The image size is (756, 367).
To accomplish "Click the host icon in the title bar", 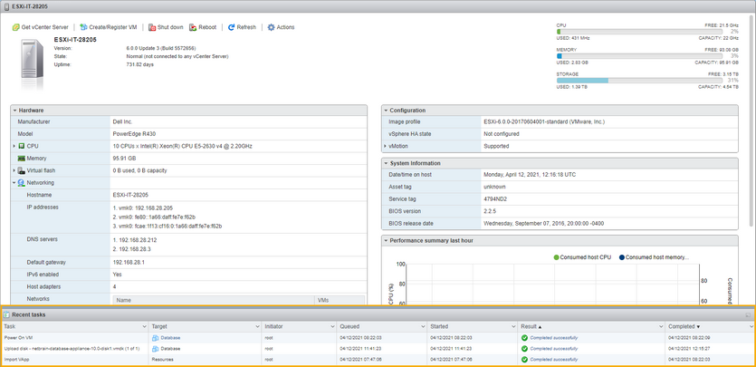I will pos(6,6).
